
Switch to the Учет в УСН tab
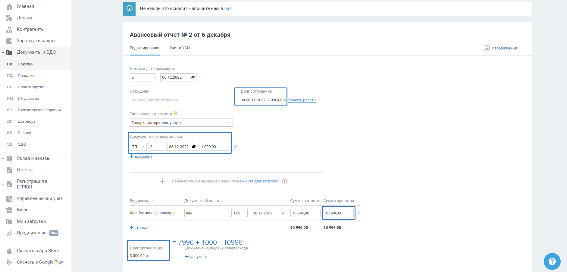point(180,48)
